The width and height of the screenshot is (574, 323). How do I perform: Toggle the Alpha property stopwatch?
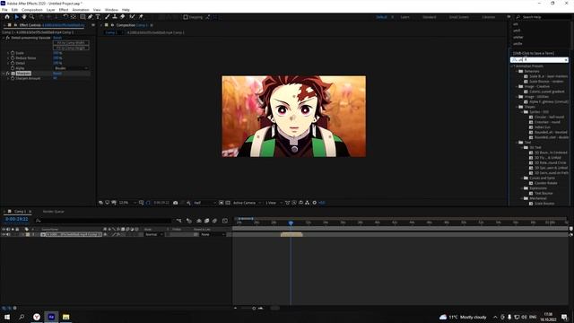13,68
